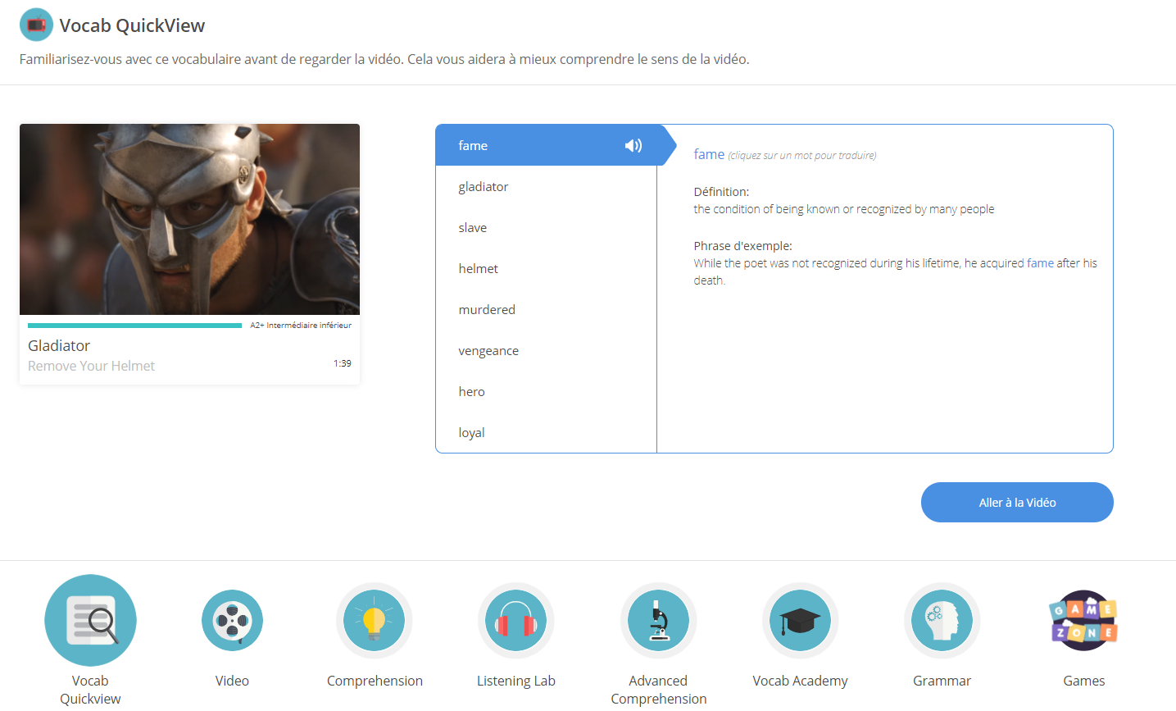Click the 'Gladiator' video title

[59, 345]
